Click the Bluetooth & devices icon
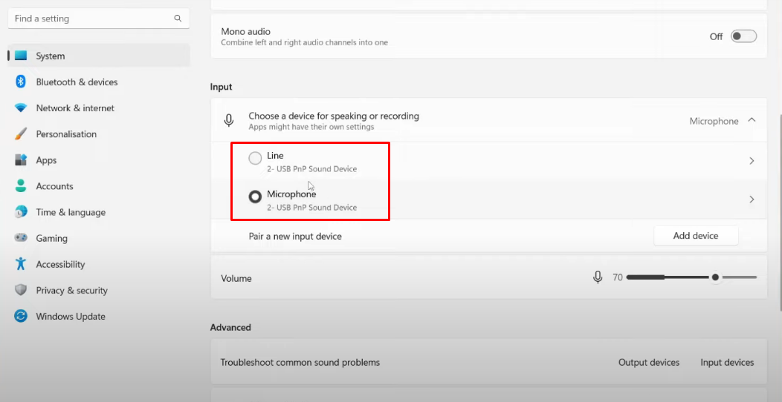This screenshot has width=782, height=402. point(21,82)
